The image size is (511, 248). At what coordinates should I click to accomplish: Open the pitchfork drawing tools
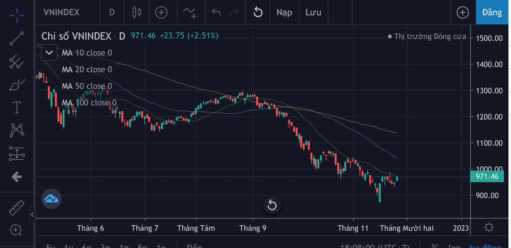click(17, 62)
